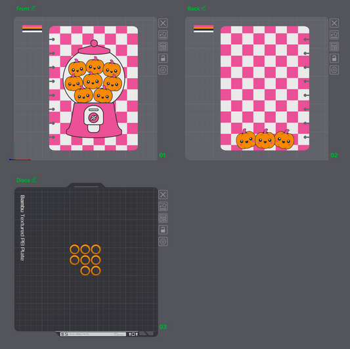Auto orient objects on Discs plate 03
This screenshot has height=349, width=350.
[163, 206]
